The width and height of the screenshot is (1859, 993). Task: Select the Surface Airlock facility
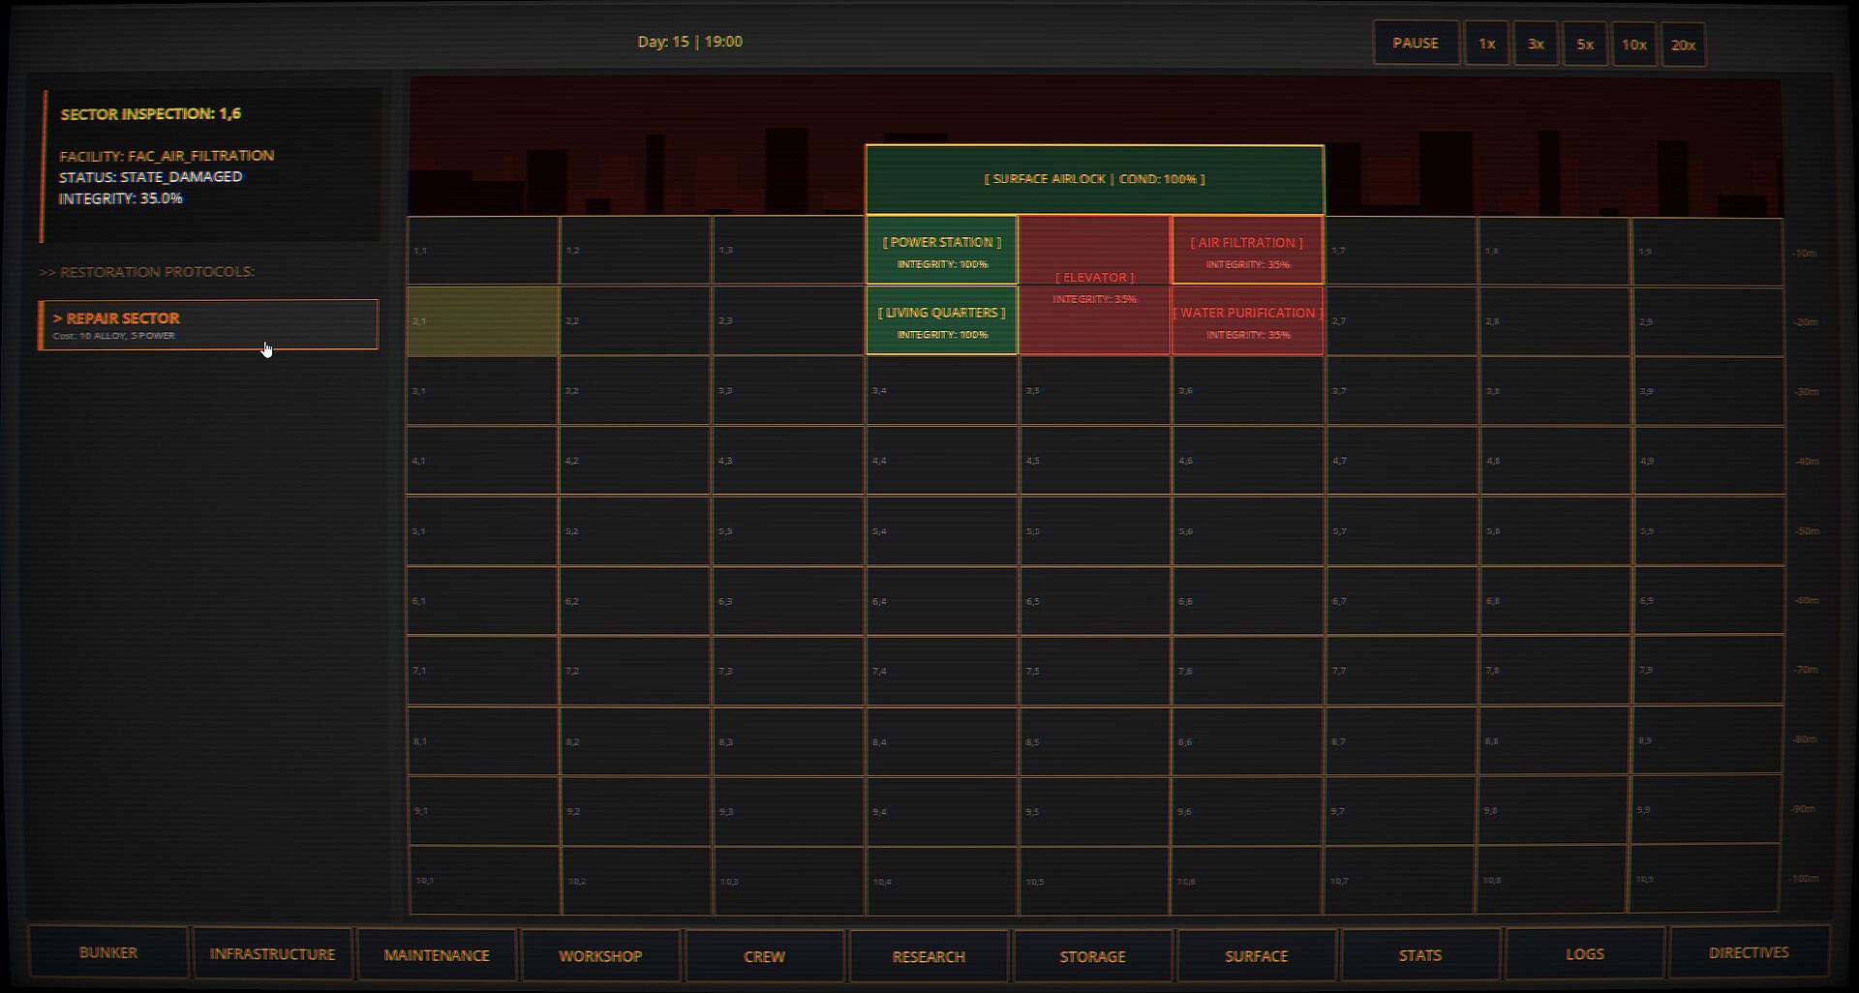[1094, 179]
